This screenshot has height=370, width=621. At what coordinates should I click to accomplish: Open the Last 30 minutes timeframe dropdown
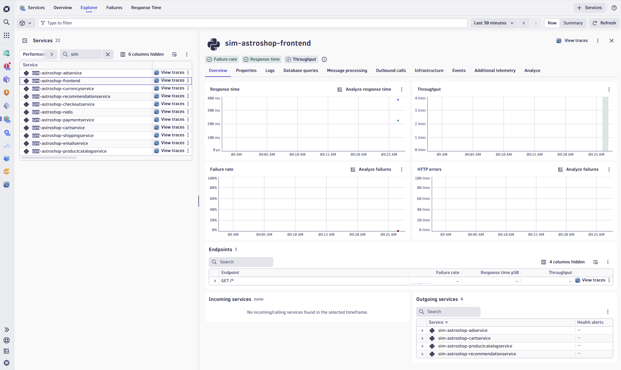(x=493, y=23)
